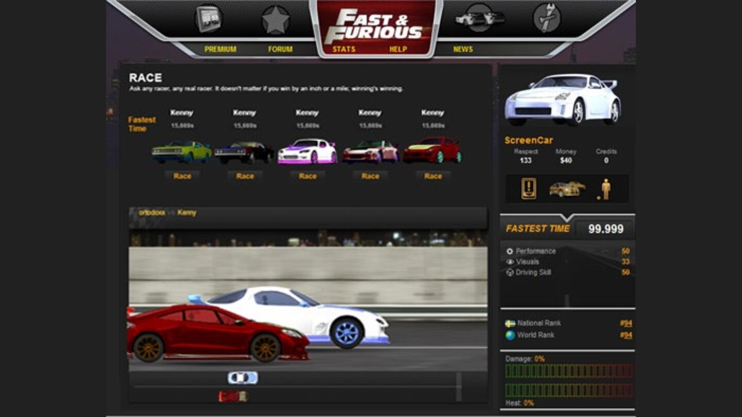This screenshot has width=742, height=417.
Task: Click the Respect value 133
Action: pyautogui.click(x=526, y=161)
